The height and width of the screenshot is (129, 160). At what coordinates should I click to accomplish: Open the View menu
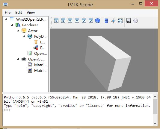pyautogui.click(x=31, y=13)
